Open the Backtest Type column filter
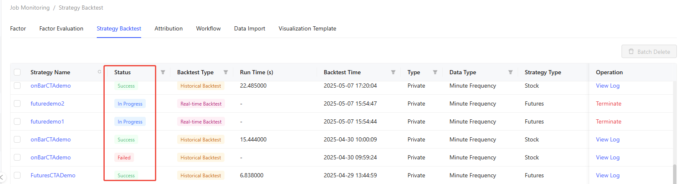 pyautogui.click(x=226, y=72)
